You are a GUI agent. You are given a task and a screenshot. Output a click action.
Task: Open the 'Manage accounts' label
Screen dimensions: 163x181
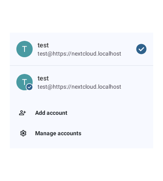coord(58,133)
